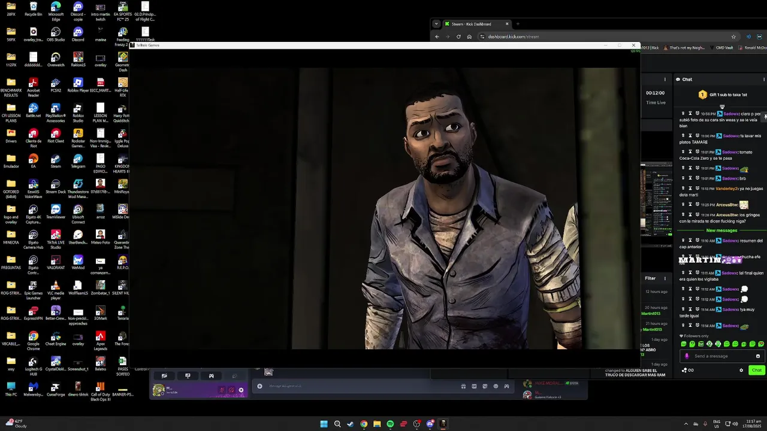This screenshot has height=431, width=767.
Task: Open the CMD Vault bookmark
Action: pyautogui.click(x=721, y=48)
